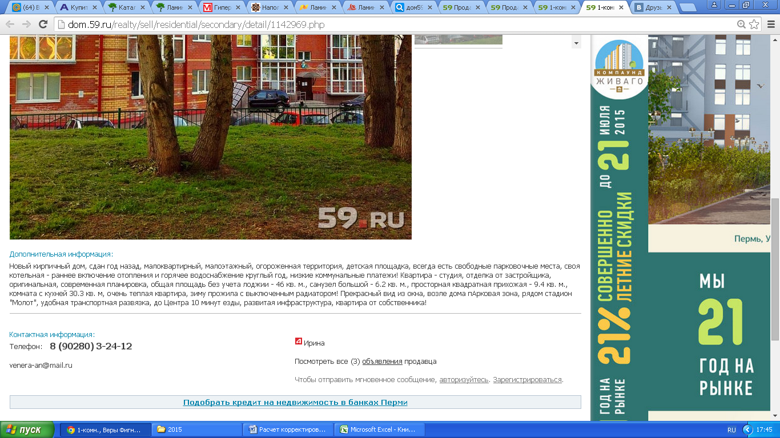The height and width of the screenshot is (438, 780).
Task: Open the new tab button
Action: 688,7
